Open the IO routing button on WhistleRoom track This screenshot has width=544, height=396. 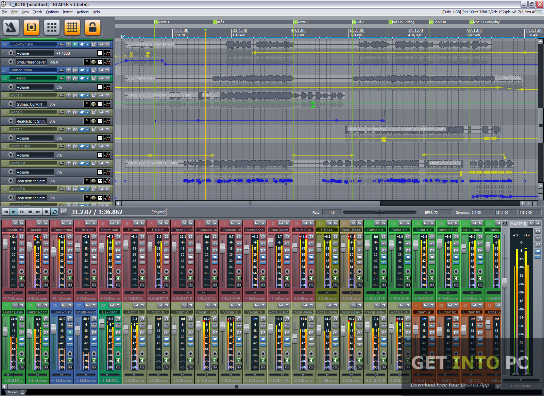point(68,70)
